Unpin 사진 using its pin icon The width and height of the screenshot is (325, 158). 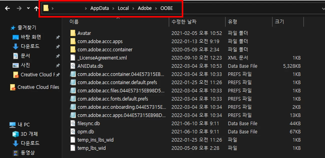tap(58, 65)
